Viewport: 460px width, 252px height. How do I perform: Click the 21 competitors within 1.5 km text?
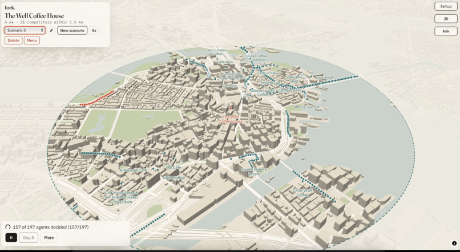pyautogui.click(x=51, y=22)
